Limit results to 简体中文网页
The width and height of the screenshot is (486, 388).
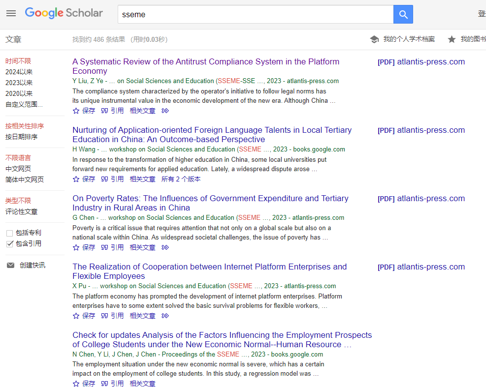point(25,179)
